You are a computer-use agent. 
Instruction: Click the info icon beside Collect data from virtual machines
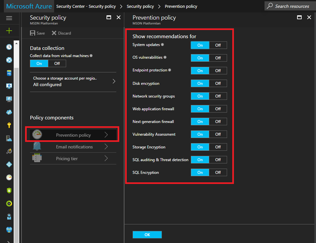click(x=91, y=56)
